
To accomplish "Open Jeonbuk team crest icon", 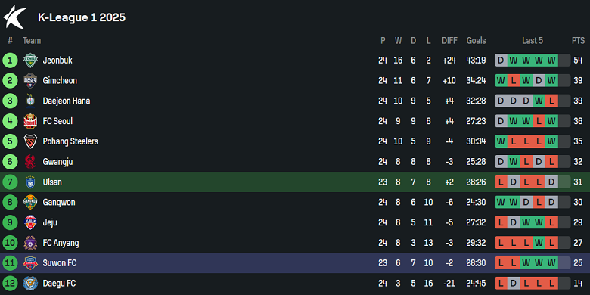I will (x=30, y=61).
